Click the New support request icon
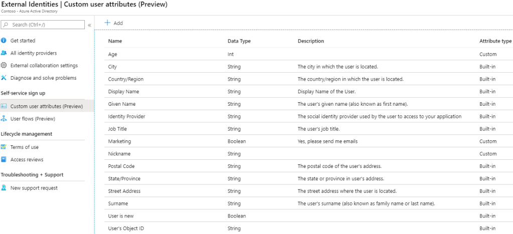The width and height of the screenshot is (513, 234). 4,188
